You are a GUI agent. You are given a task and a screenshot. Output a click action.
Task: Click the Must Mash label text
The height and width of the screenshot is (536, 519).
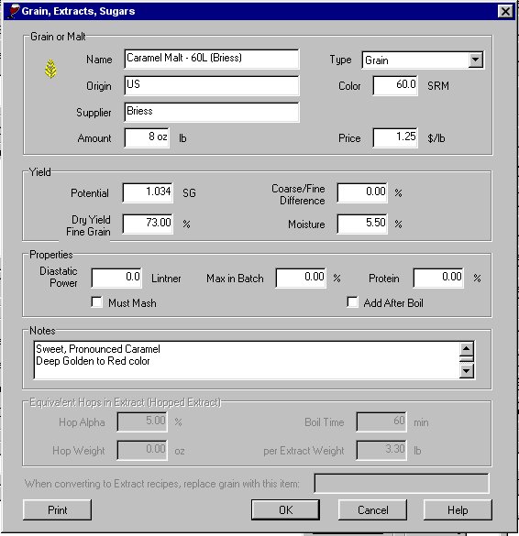tap(132, 303)
